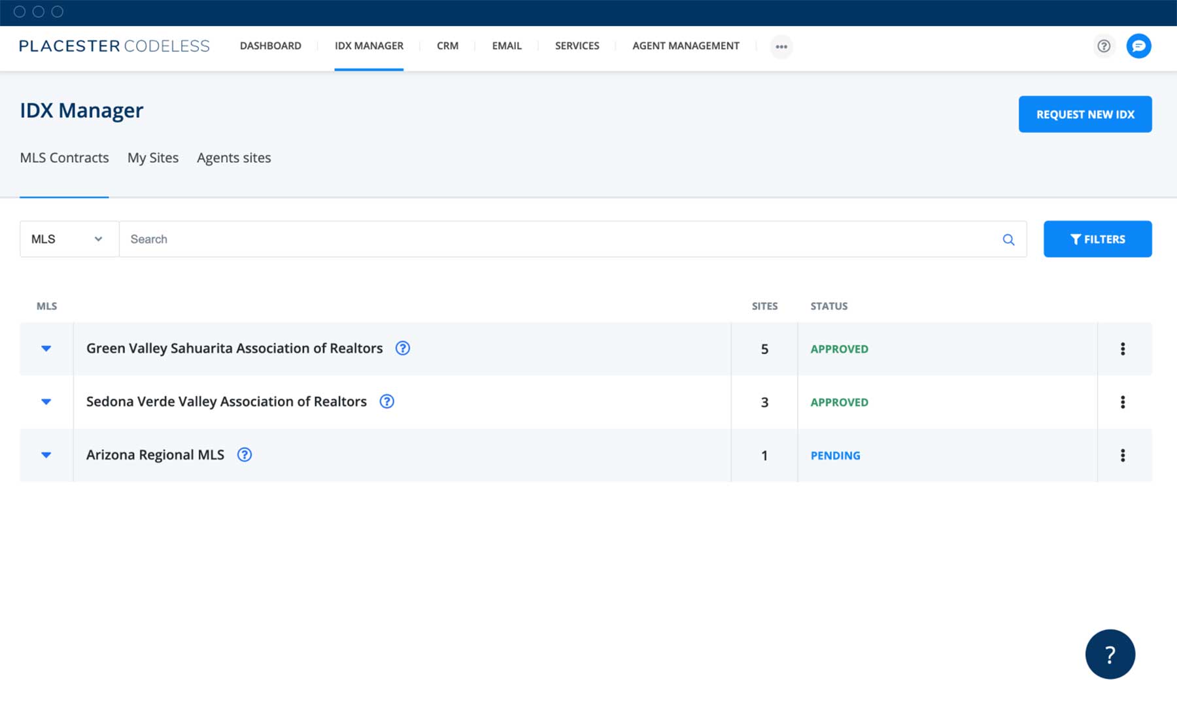Open the Agents sites tab

pyautogui.click(x=233, y=158)
